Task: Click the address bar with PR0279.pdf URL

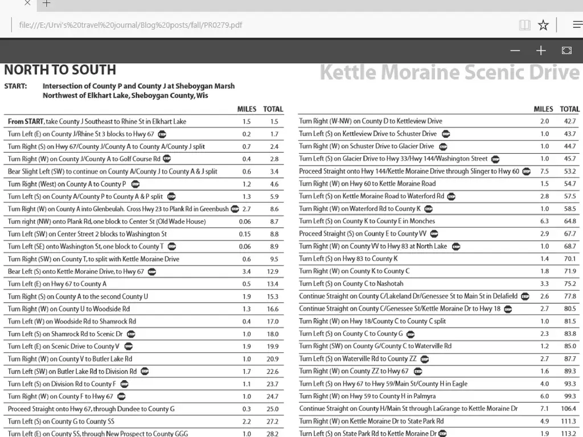Action: pyautogui.click(x=130, y=25)
